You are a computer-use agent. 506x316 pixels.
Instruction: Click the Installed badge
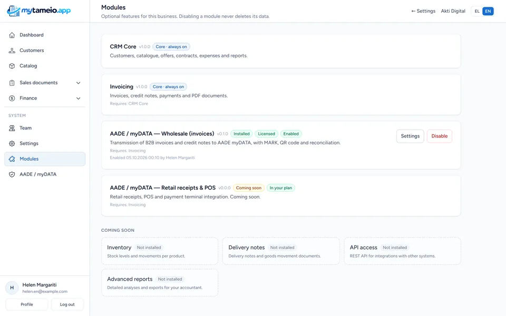[242, 134]
